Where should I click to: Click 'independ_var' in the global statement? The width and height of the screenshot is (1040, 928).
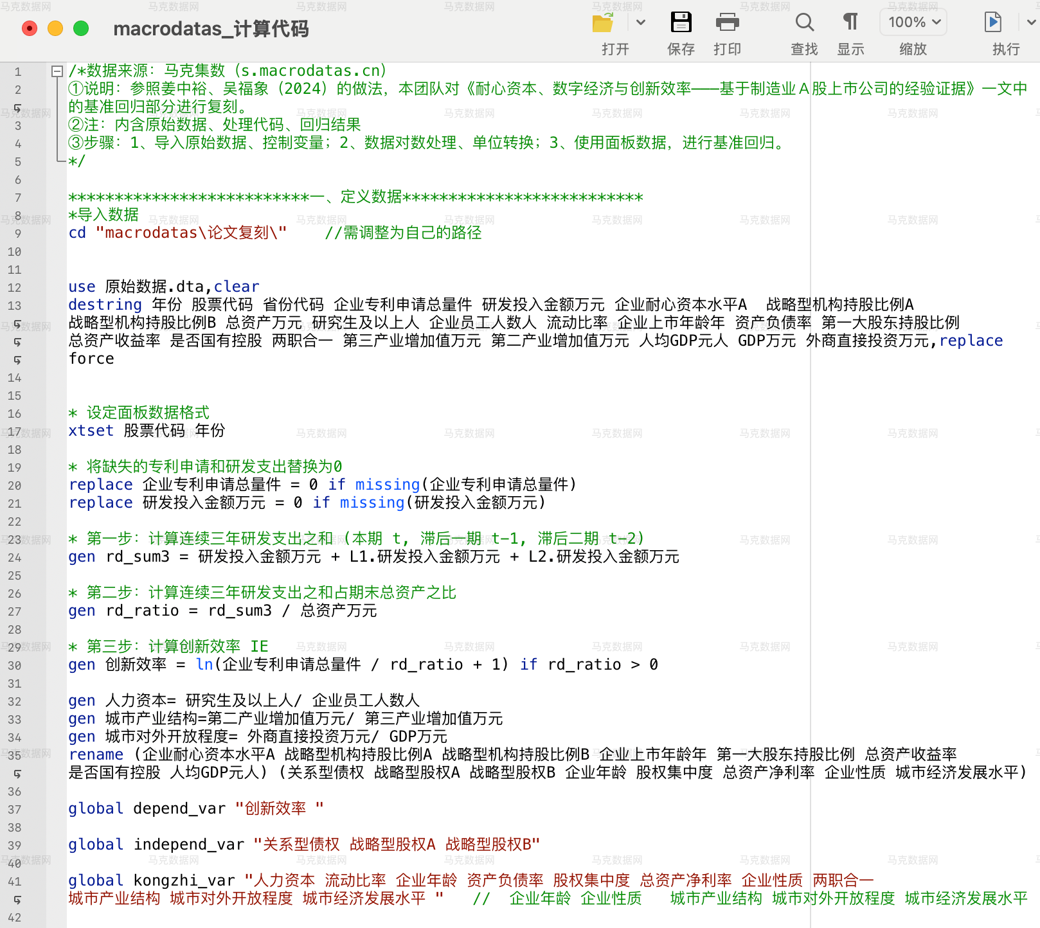coord(189,844)
